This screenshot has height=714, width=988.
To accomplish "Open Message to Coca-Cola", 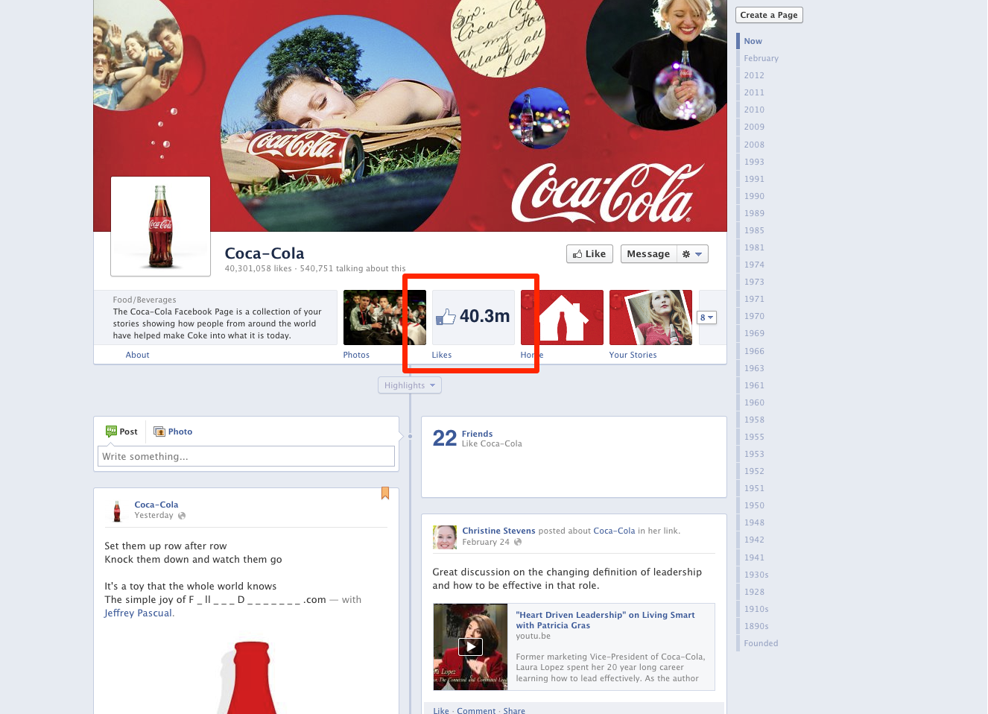I will tap(648, 254).
